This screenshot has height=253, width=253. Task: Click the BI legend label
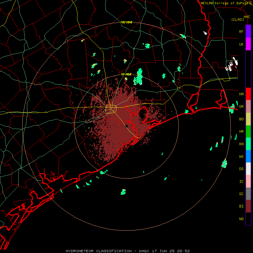coord(241,206)
